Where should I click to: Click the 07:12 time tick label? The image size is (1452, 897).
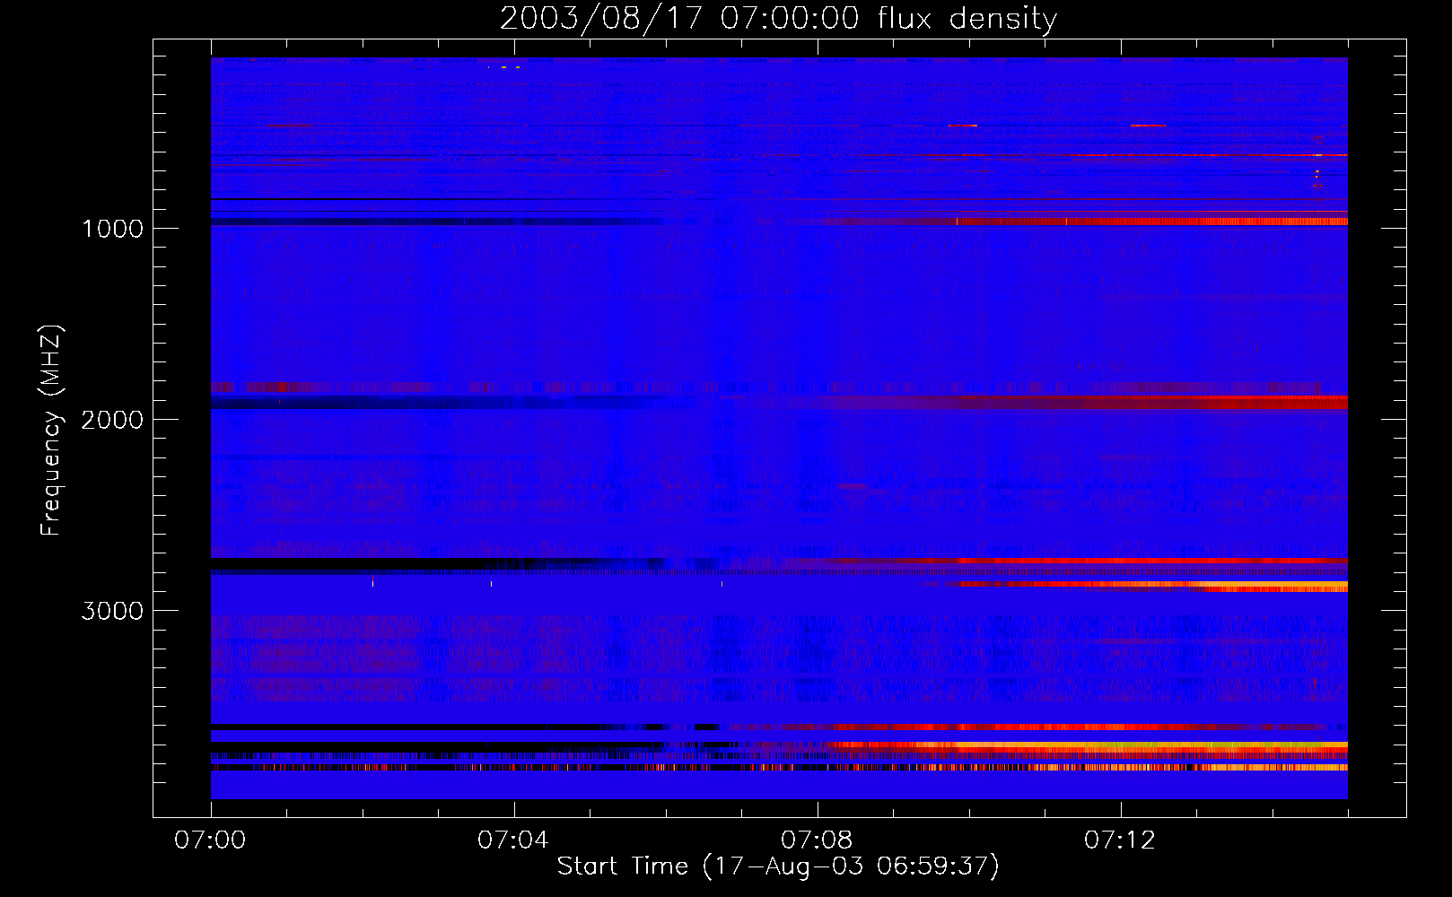1120,840
